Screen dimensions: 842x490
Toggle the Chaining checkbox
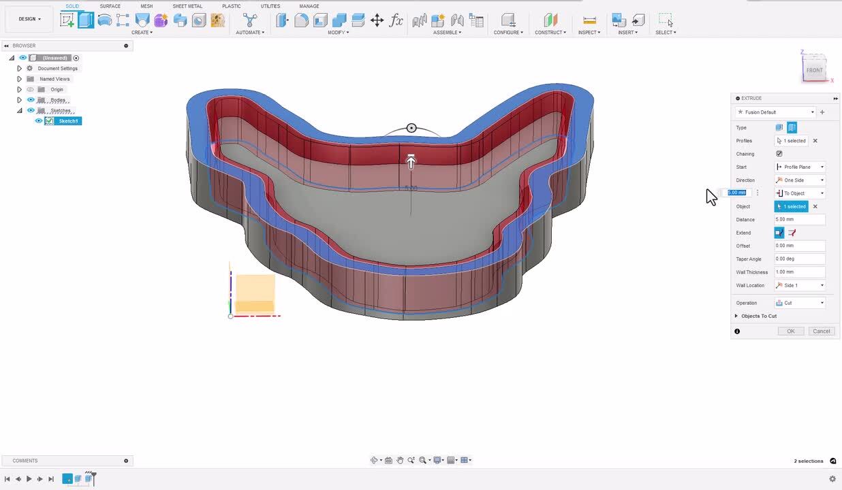click(779, 154)
